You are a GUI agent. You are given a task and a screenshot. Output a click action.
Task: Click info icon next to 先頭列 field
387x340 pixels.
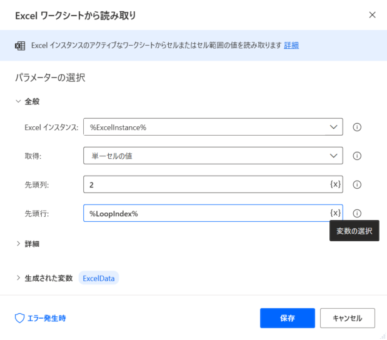click(x=357, y=184)
